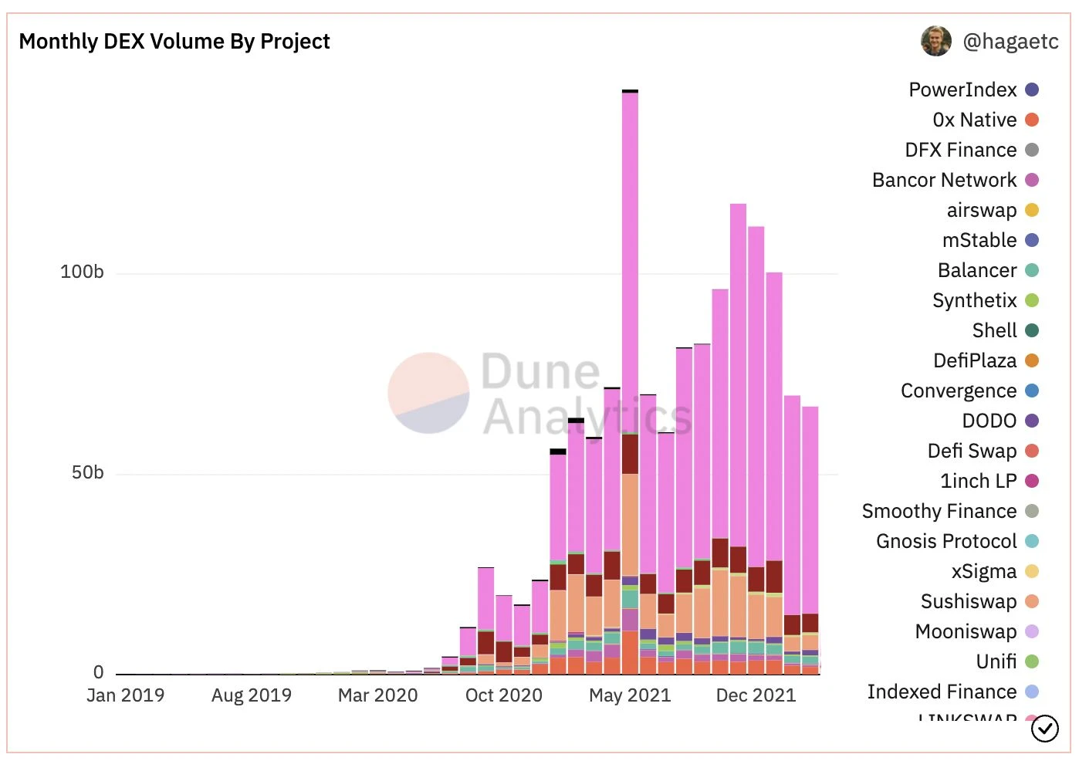This screenshot has width=1079, height=761.
Task: Toggle the Bancor Network legend entry
Action: [956, 181]
